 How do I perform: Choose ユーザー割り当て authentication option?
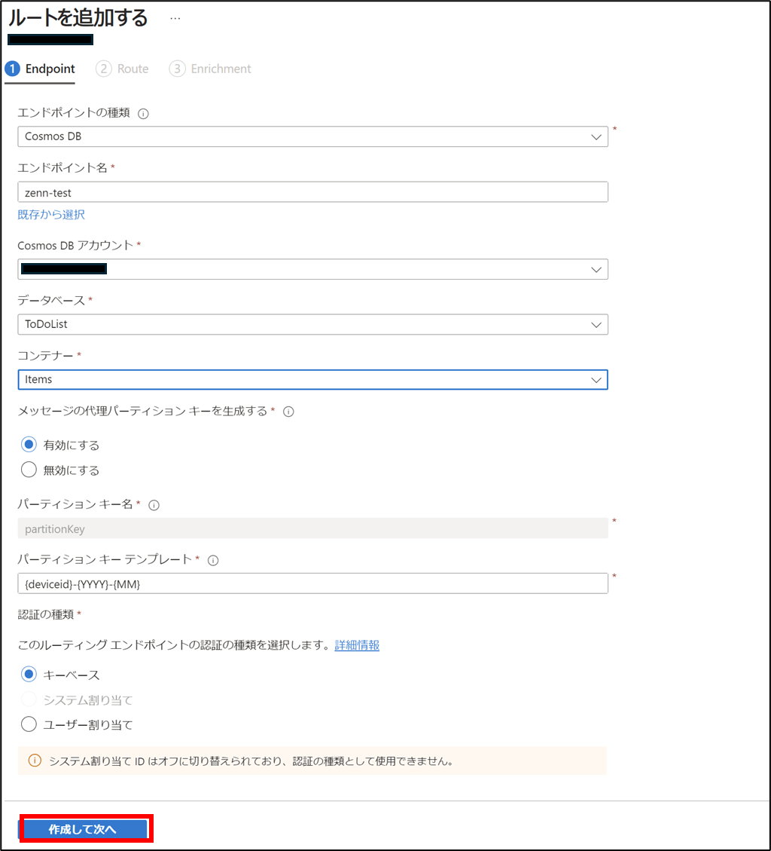[29, 724]
